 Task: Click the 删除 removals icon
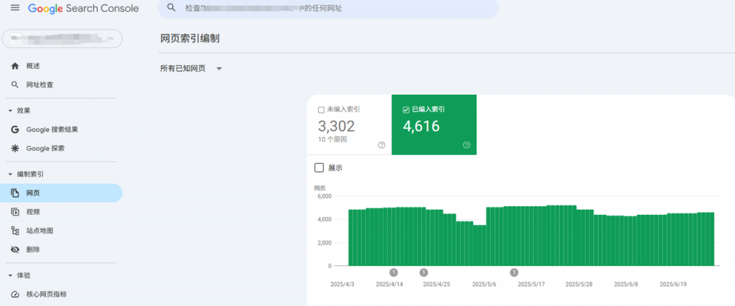click(14, 249)
